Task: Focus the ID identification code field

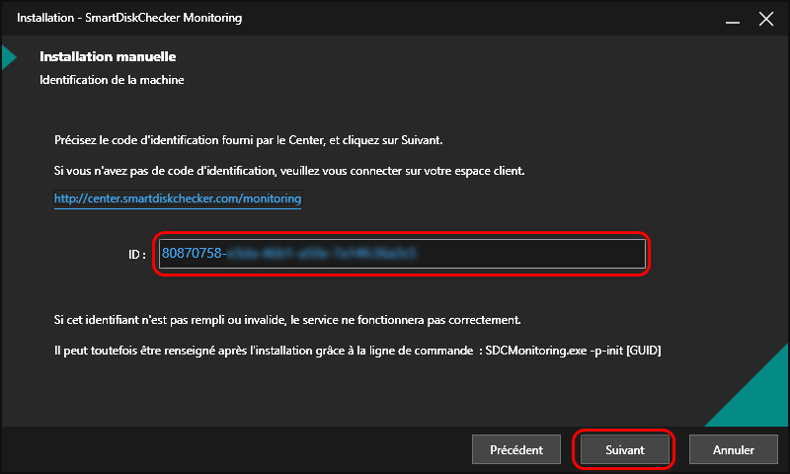Action: 402,254
